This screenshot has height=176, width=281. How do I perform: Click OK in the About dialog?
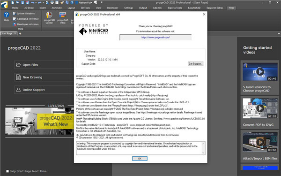tap(140, 159)
